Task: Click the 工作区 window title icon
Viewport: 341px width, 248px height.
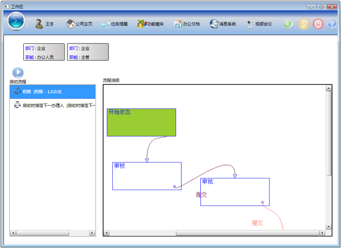Action: pos(7,6)
